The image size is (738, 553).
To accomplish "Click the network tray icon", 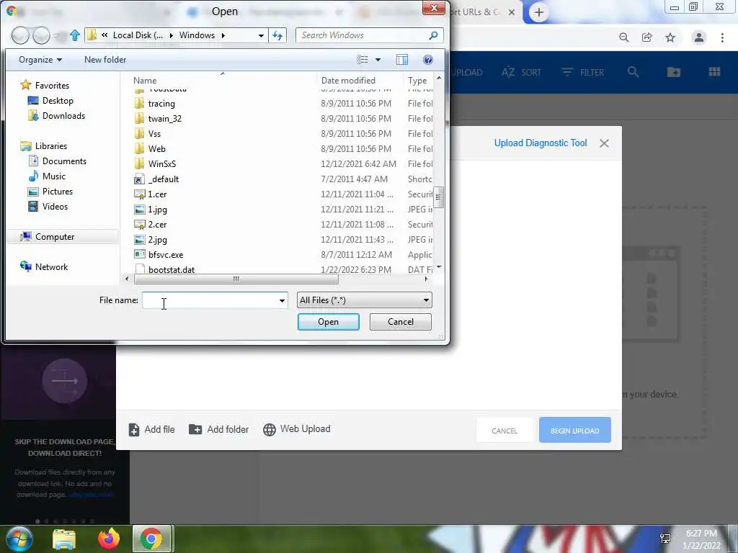I will tap(665, 539).
